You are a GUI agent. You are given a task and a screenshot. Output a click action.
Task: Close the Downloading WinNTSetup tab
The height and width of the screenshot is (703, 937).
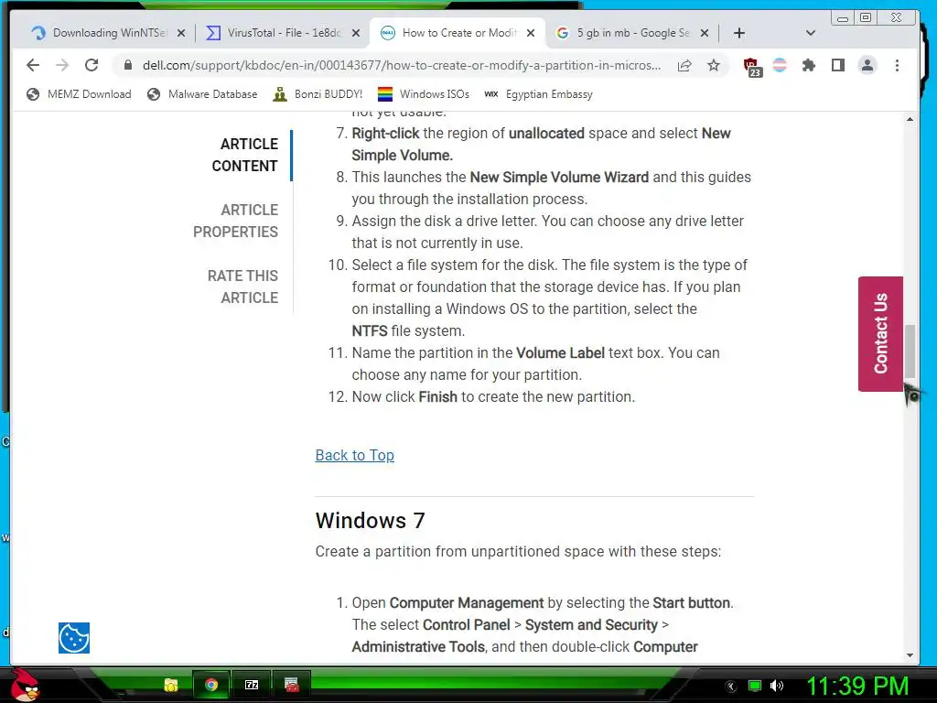point(181,34)
